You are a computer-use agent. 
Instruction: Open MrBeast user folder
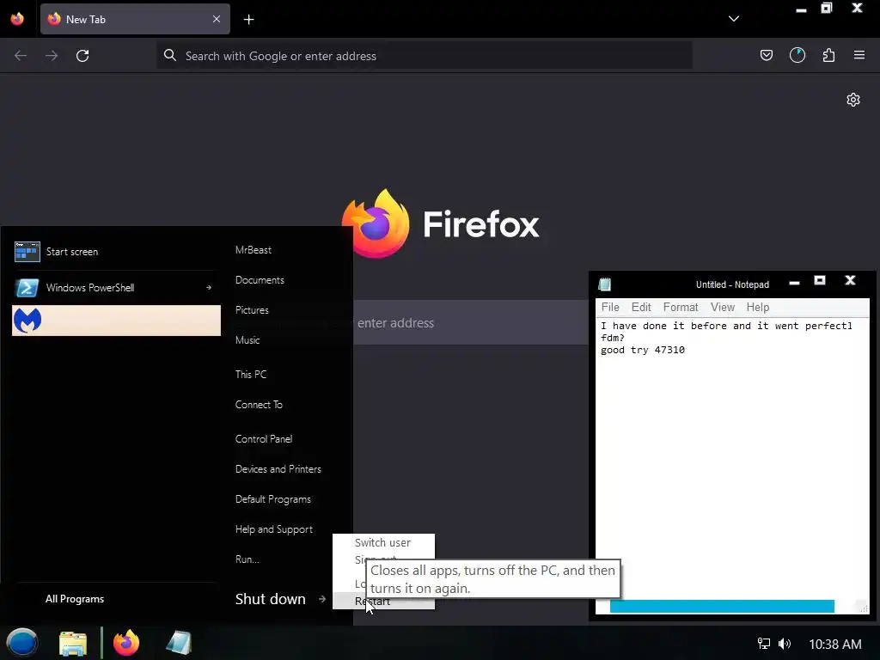254,250
